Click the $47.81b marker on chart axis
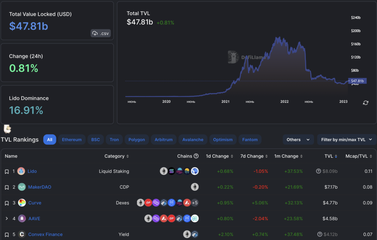 (x=357, y=81)
